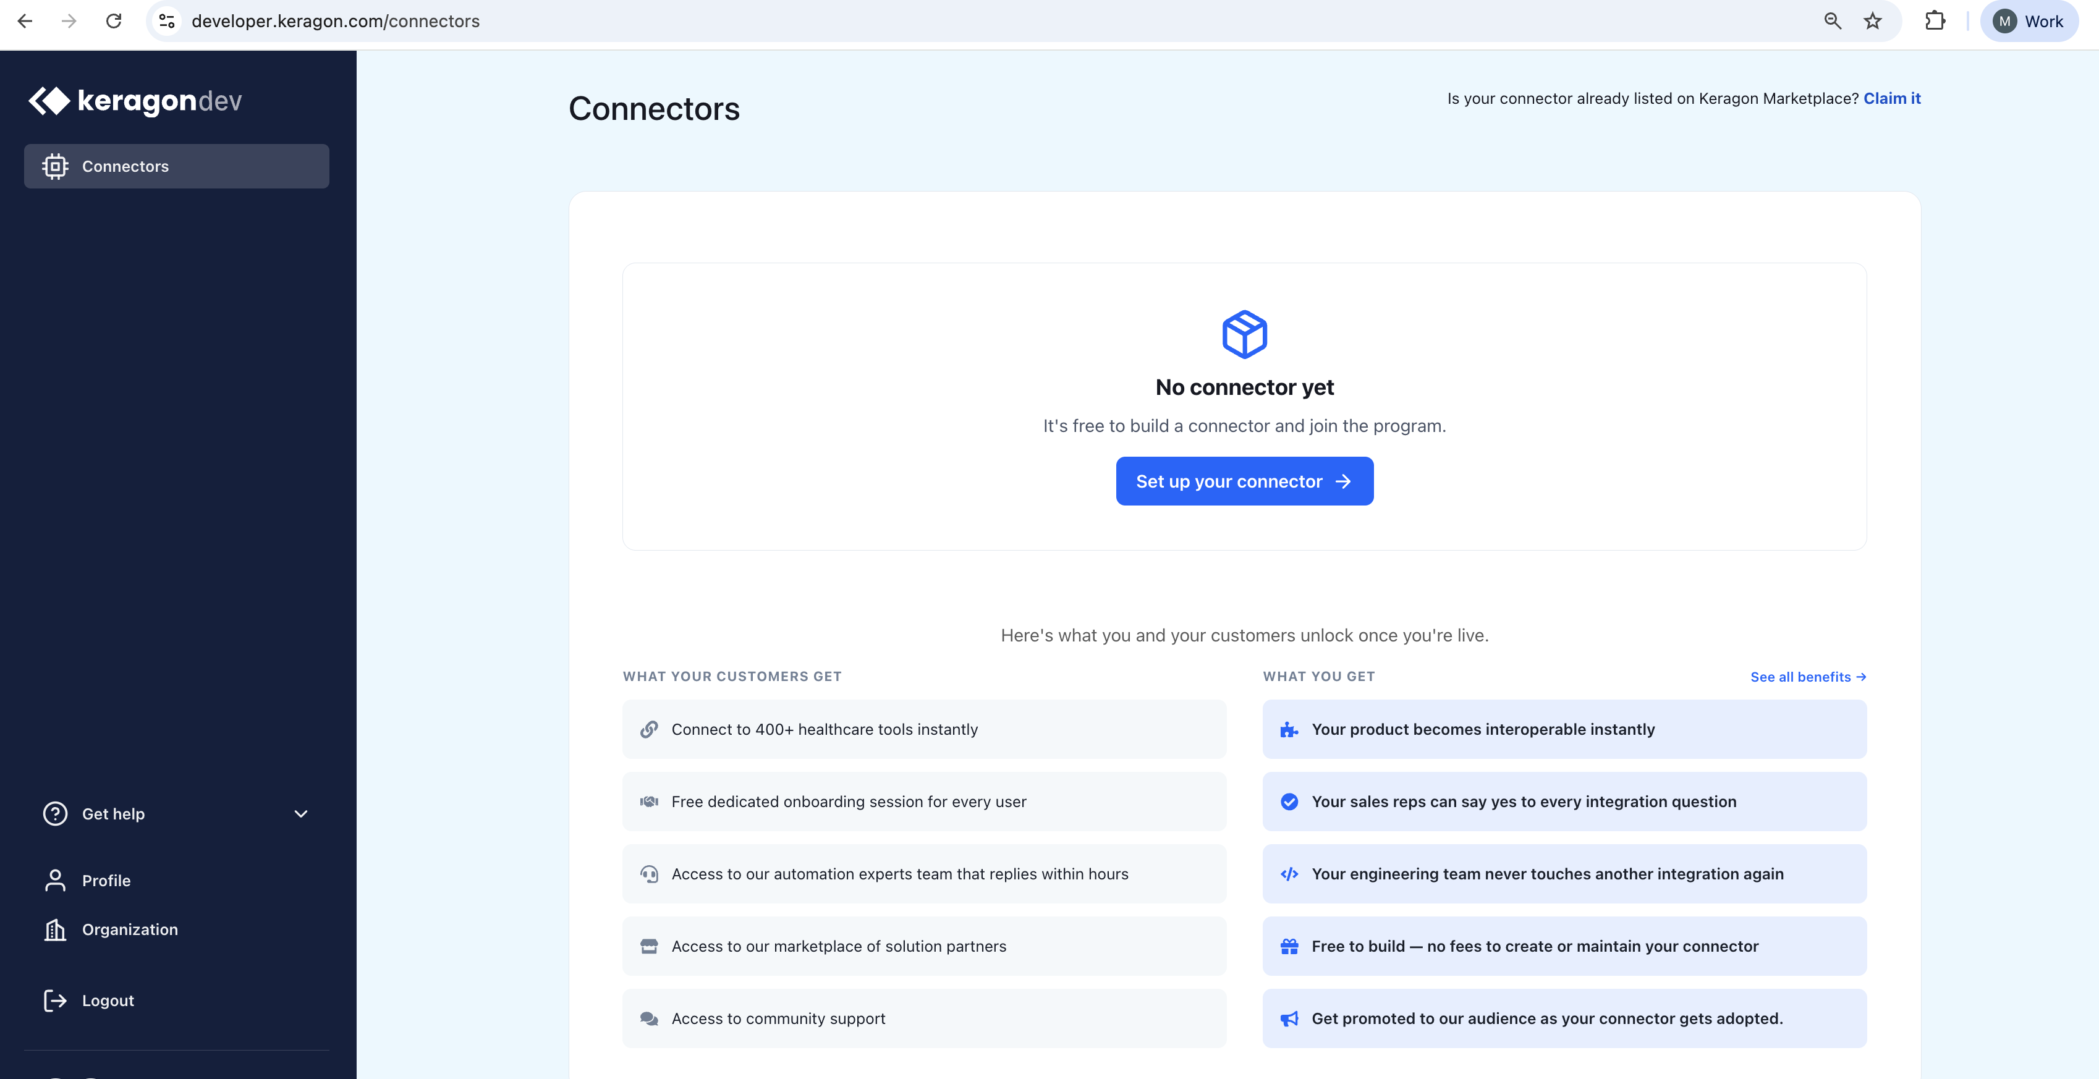This screenshot has height=1079, width=2099.
Task: Click the Logout arrow icon
Action: (54, 1000)
